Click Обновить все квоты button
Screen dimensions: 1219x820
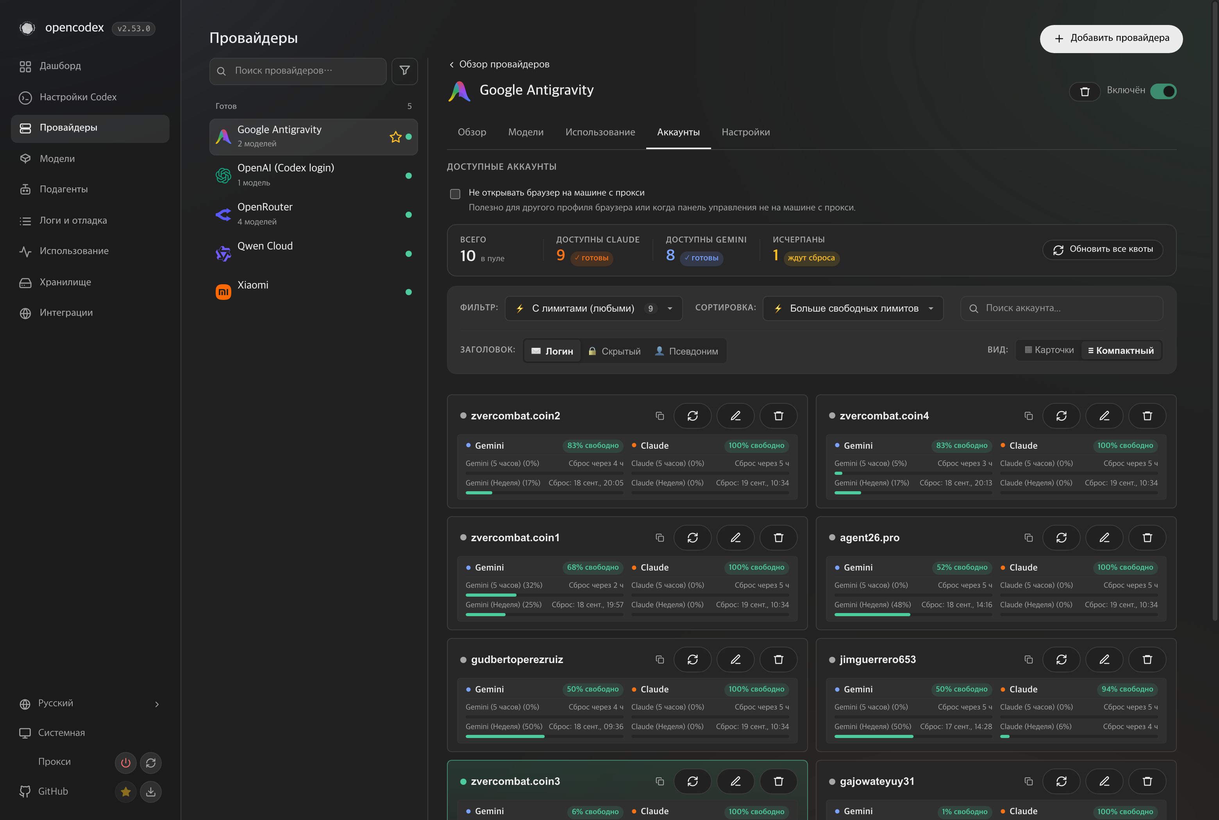pos(1102,250)
